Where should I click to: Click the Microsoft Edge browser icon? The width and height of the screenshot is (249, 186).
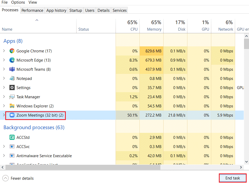click(x=12, y=60)
